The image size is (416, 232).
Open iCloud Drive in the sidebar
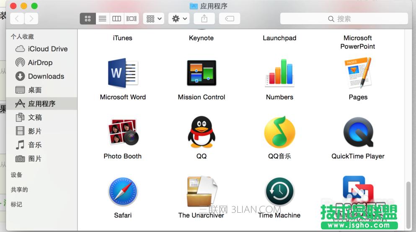click(47, 49)
